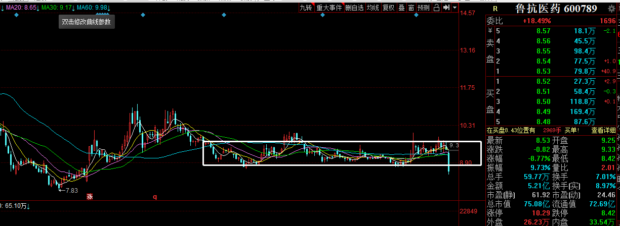Screen dimensions: 620x226
Task: Click the lock icon in chart toolbar
Action: 436,8
